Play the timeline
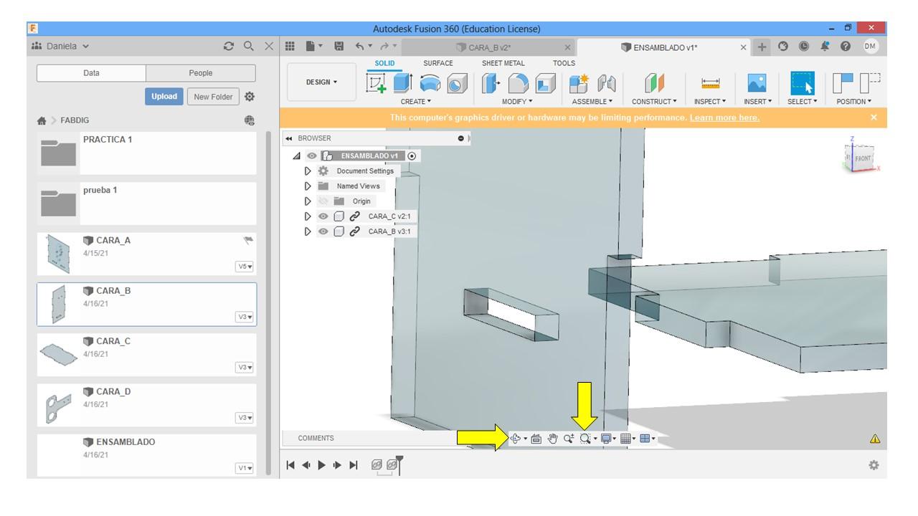The height and width of the screenshot is (516, 918). (x=321, y=465)
